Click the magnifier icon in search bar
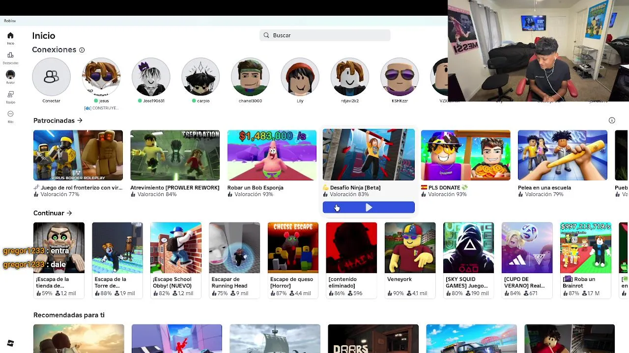This screenshot has height=353, width=629. pos(266,35)
